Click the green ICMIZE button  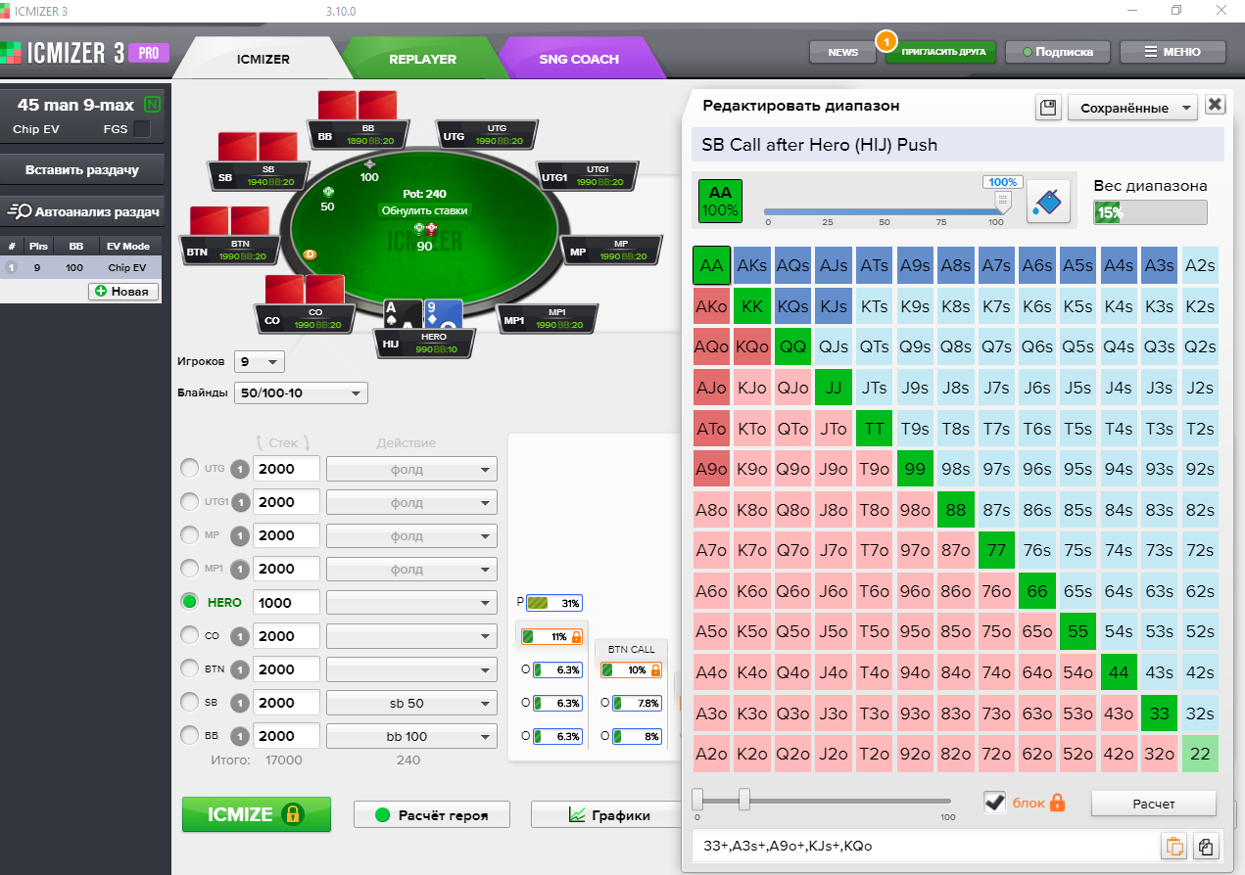(257, 814)
